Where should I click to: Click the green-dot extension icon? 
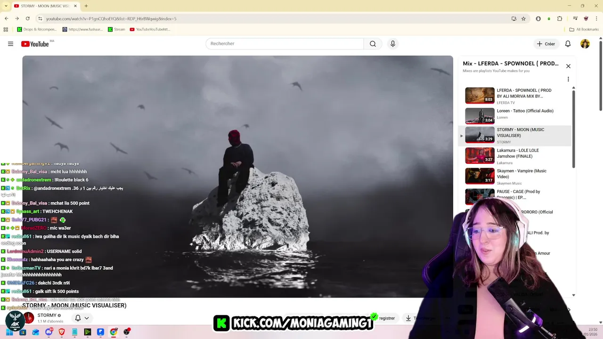(x=549, y=18)
